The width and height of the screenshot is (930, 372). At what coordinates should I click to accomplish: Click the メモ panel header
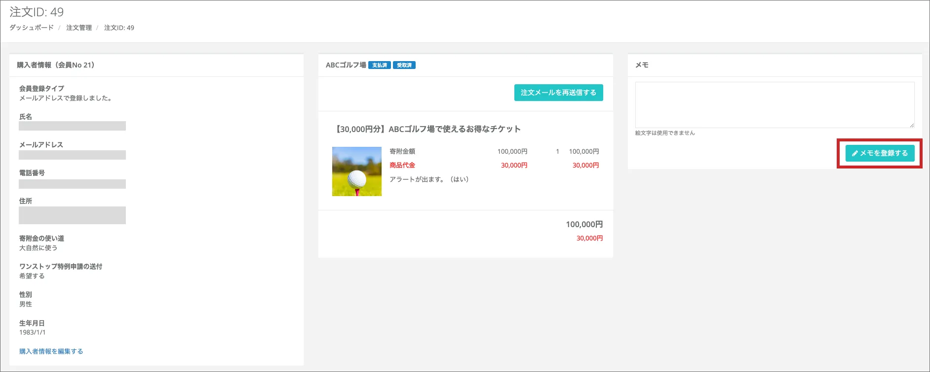click(x=642, y=65)
